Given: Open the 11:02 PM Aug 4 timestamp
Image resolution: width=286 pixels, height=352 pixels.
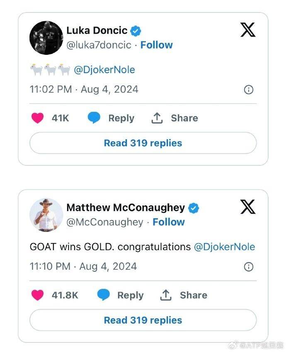Looking at the screenshot, I should point(84,89).
